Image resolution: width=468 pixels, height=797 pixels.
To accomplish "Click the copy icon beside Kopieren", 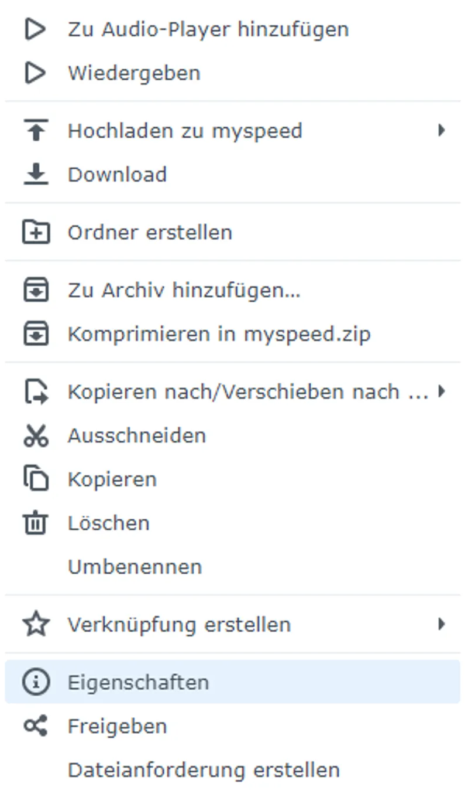I will coord(35,478).
